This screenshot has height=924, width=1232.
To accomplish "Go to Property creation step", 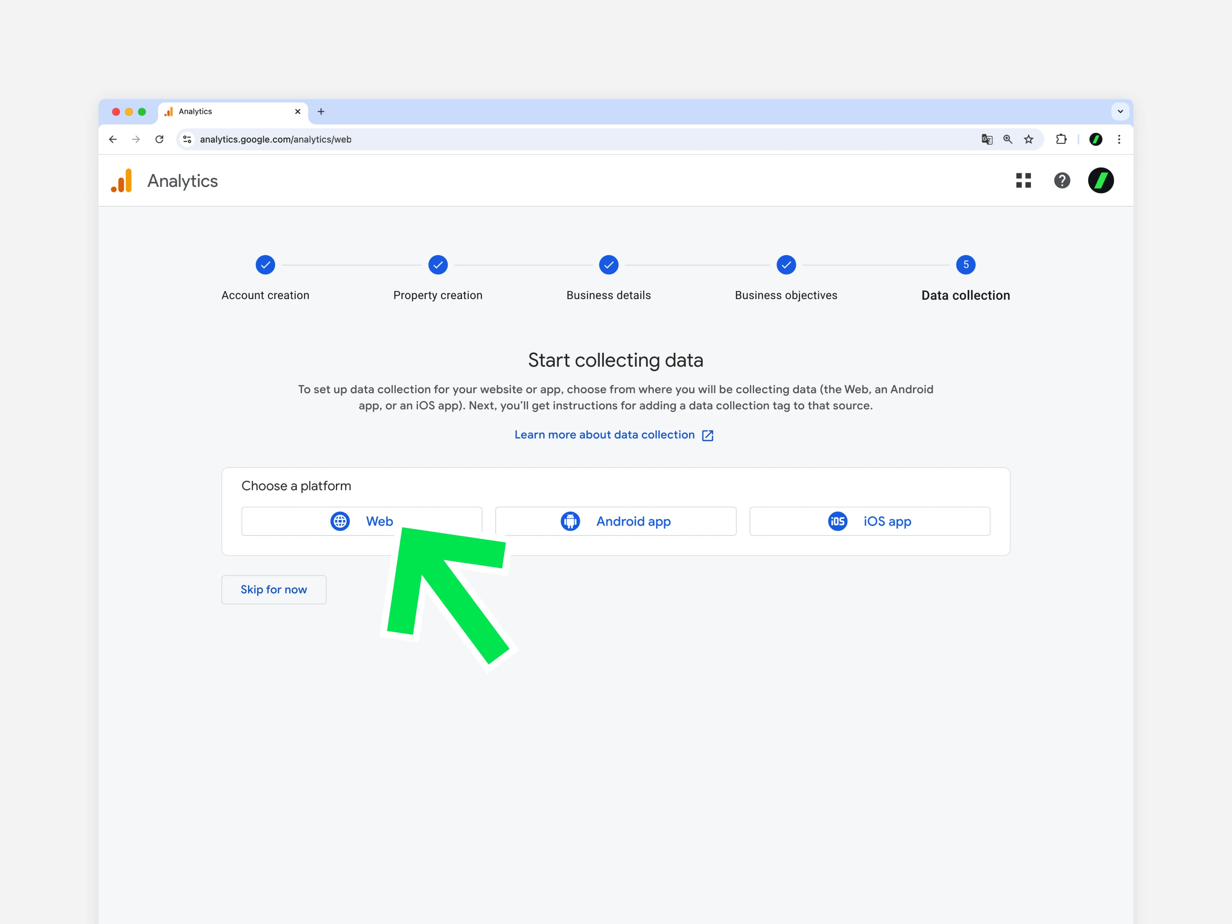I will [438, 278].
